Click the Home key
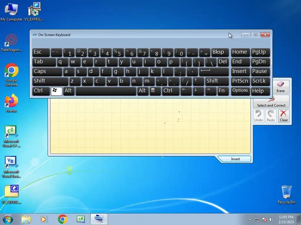Viewport: 301px width, 225px height. pos(240,53)
